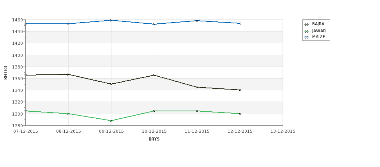Click the 10-12-2015 x-axis date label
Viewport: 380px width, 167px height.
[x=154, y=131]
